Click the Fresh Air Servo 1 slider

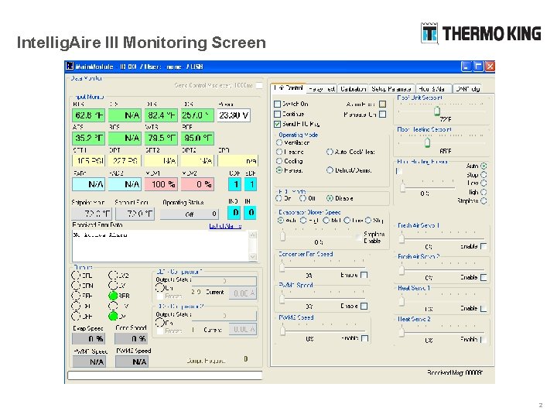pyautogui.click(x=402, y=238)
